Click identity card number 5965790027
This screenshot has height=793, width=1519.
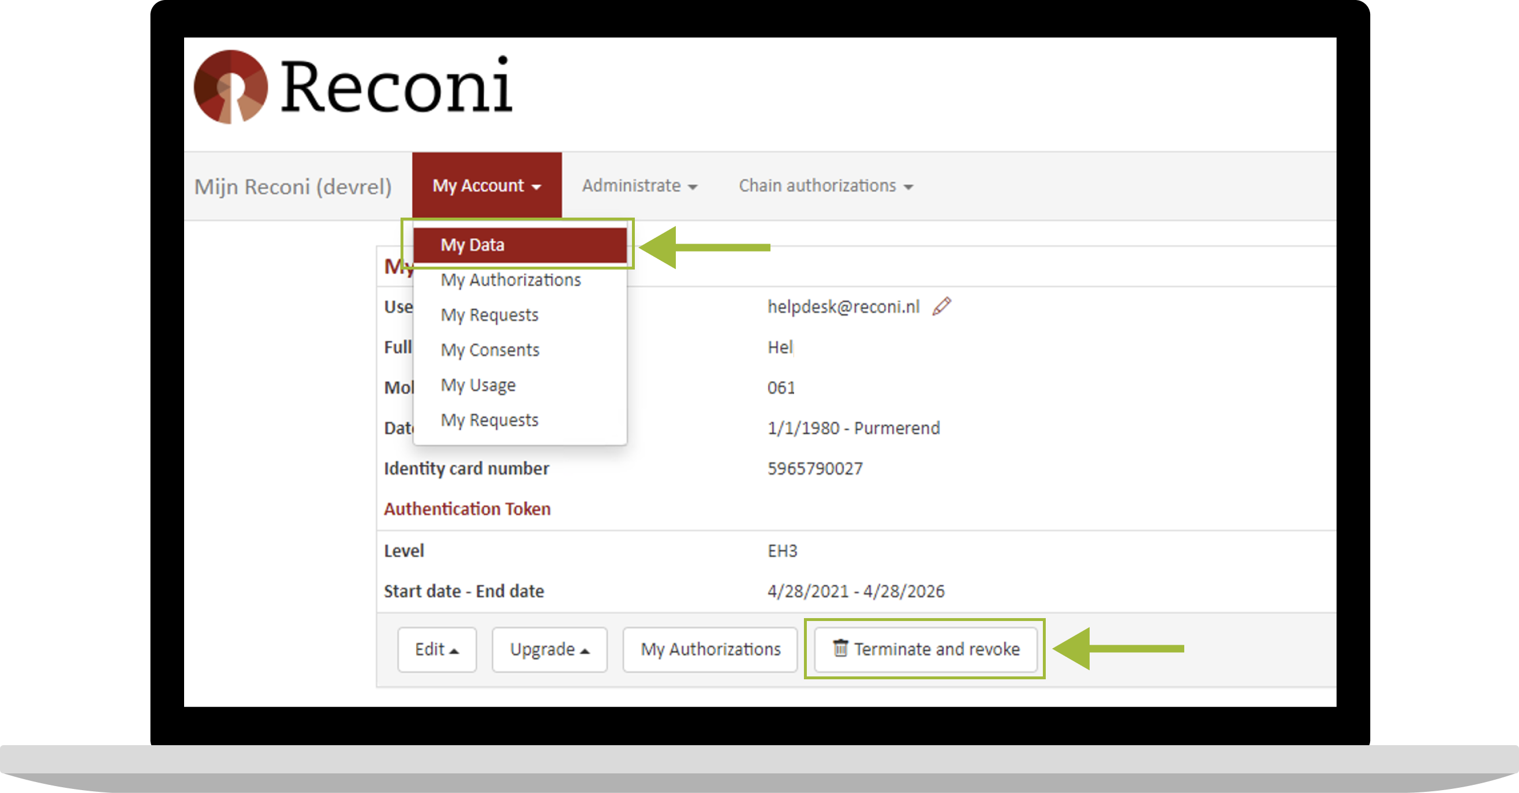tap(815, 469)
